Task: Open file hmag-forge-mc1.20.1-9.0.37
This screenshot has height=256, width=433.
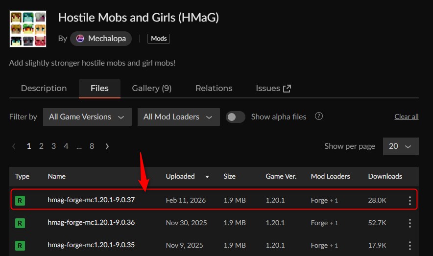Action: (91, 200)
